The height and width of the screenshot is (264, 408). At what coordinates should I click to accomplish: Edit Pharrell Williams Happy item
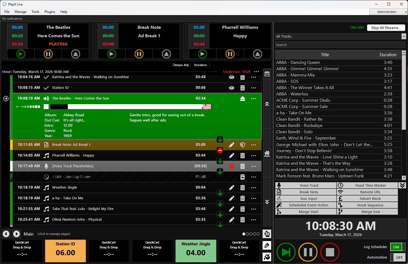tap(232, 155)
